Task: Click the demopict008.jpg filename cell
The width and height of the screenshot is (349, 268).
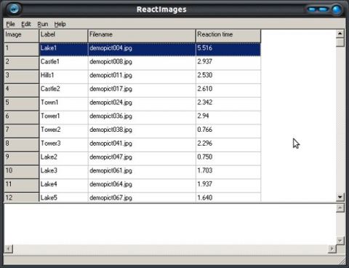Action: coord(142,63)
